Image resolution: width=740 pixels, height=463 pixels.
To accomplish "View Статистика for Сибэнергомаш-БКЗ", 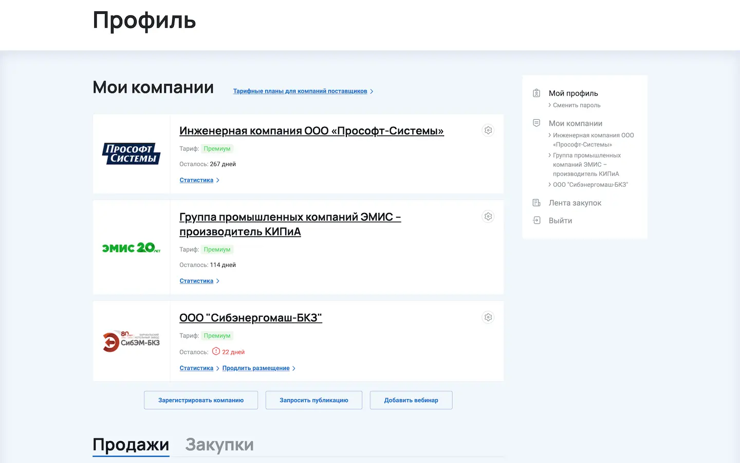I will click(196, 368).
